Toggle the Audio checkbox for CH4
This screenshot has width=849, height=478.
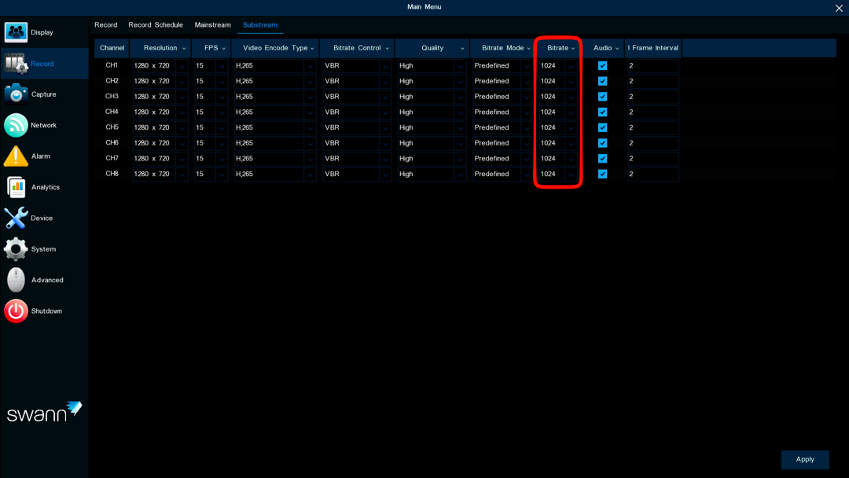602,112
